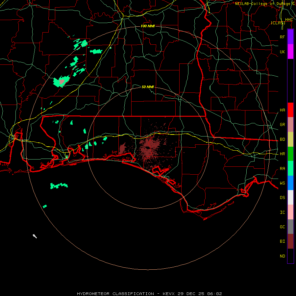This screenshot has height=296, width=296.
Task: Click the green rain echo with pink core
Action: [62, 82]
